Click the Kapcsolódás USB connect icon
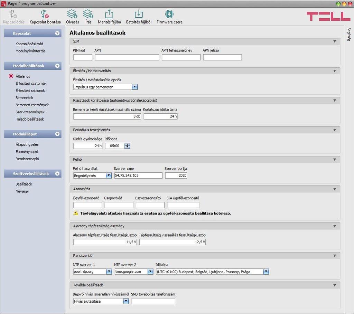The width and height of the screenshot is (354, 314). pos(13,14)
